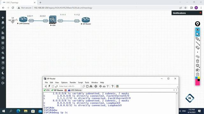Click terminal scrollbar up arrow
Screen dimensions: 204x114
tap(177, 94)
